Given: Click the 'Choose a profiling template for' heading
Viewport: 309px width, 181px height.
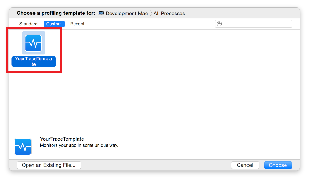Looking at the screenshot, I should (x=56, y=13).
